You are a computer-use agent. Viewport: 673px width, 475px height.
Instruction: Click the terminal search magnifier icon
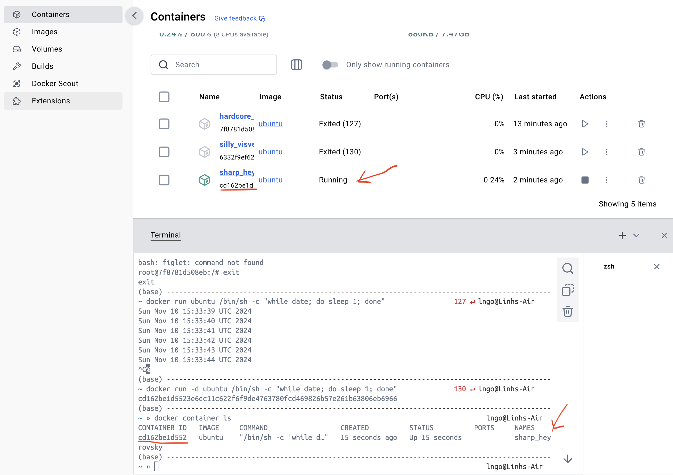pos(567,268)
